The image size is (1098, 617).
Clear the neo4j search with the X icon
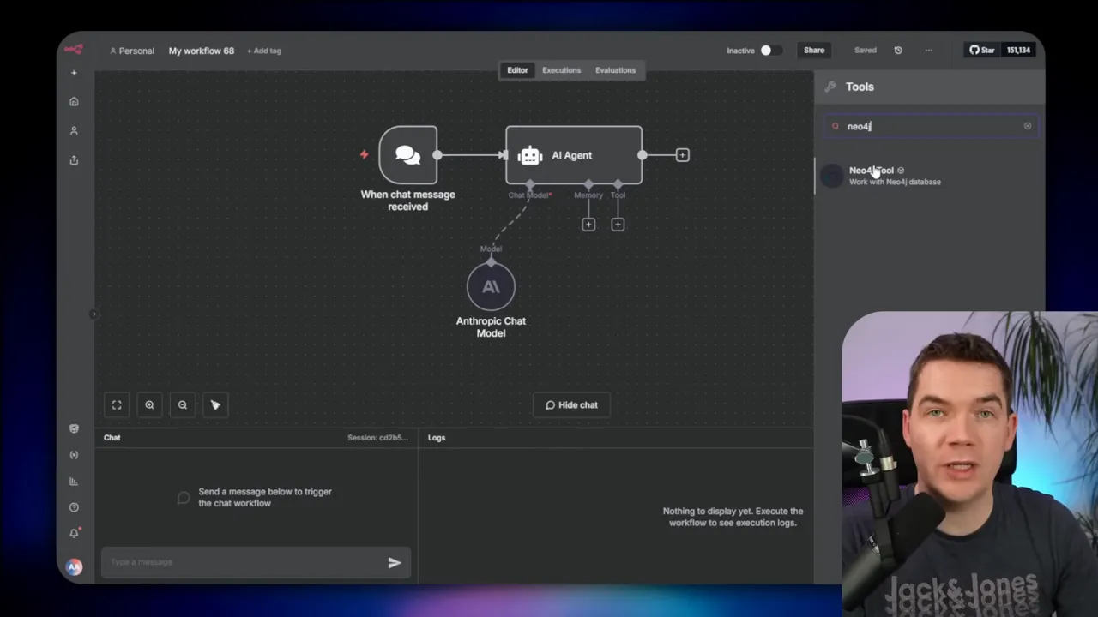pos(1027,126)
